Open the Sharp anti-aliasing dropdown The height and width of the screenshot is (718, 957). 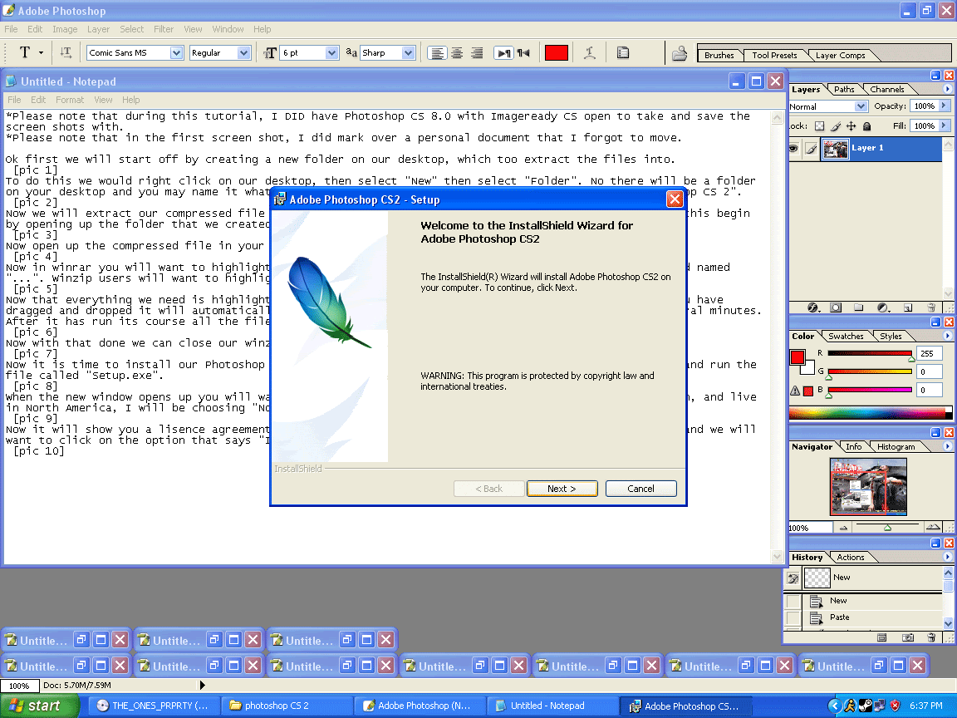(409, 53)
